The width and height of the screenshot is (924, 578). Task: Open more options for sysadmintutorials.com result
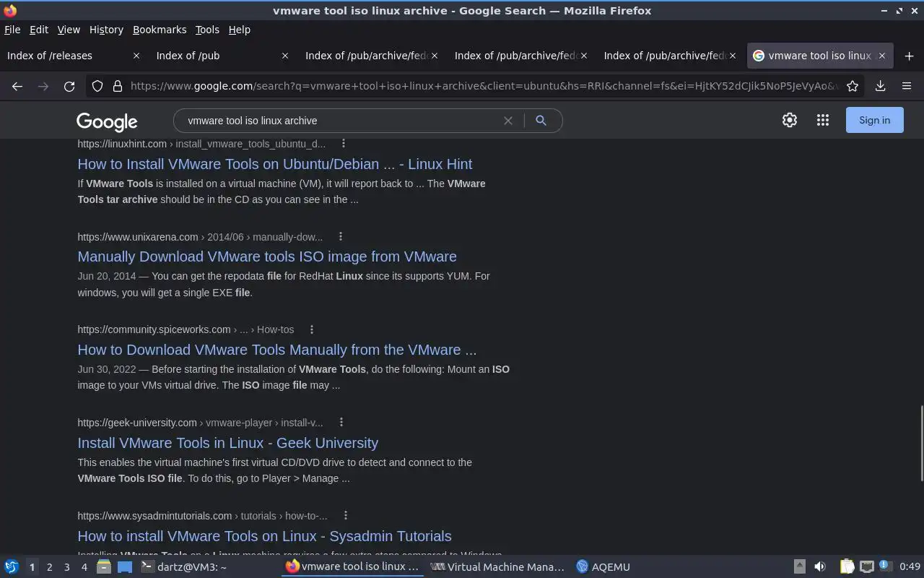tap(346, 516)
